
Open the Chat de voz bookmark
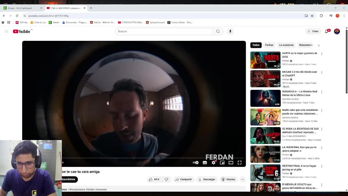pos(38,23)
